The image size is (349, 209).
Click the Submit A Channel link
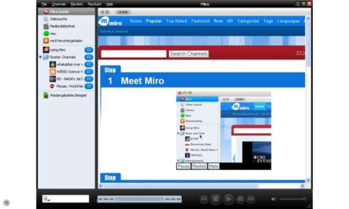tap(114, 31)
